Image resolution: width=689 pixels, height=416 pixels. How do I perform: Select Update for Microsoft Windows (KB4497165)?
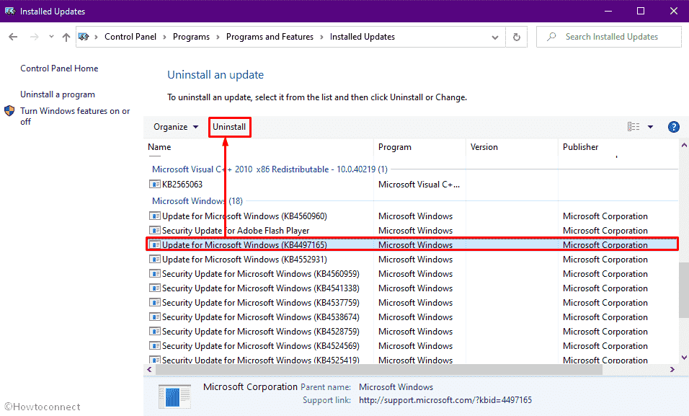tap(411, 245)
